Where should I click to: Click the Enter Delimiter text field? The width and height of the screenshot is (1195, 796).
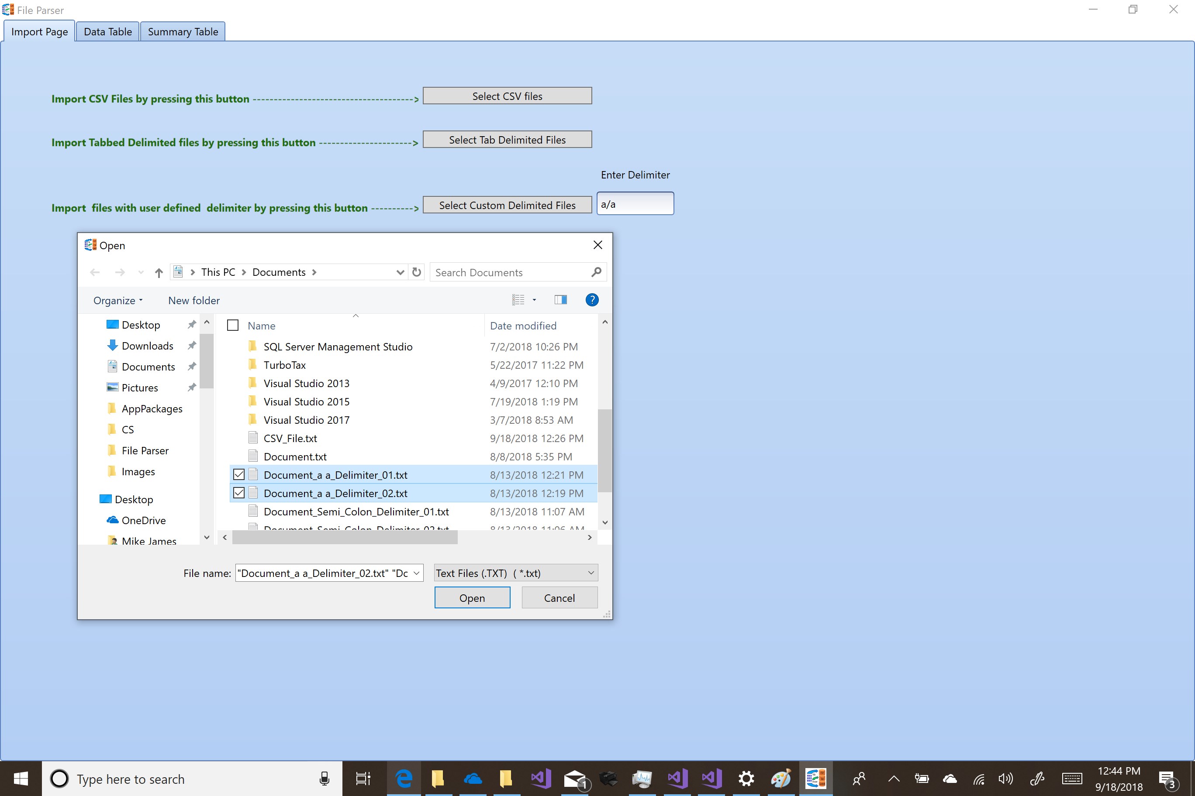coord(635,204)
